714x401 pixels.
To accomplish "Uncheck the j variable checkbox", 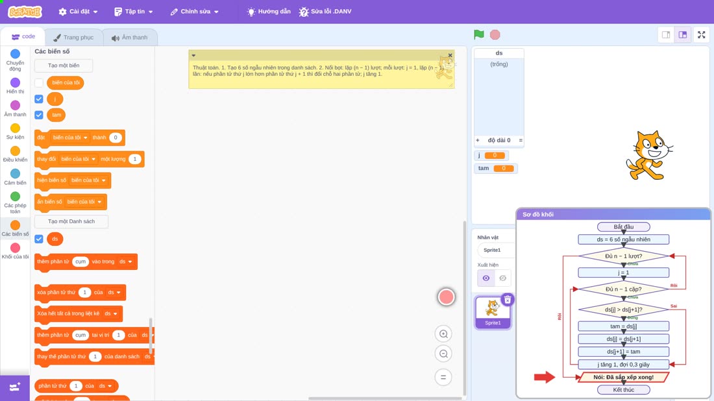I will click(39, 99).
